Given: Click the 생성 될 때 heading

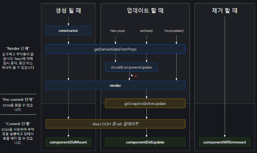Looking at the screenshot, I should coord(69,10).
